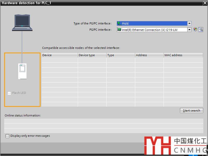Expand the PG/PC interface dropdown arrow
The width and height of the screenshot is (208, 156).
coord(189,30)
